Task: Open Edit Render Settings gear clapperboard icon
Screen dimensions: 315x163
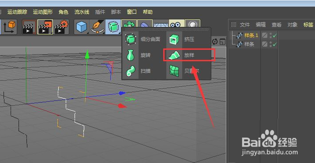Action: (x=61, y=27)
